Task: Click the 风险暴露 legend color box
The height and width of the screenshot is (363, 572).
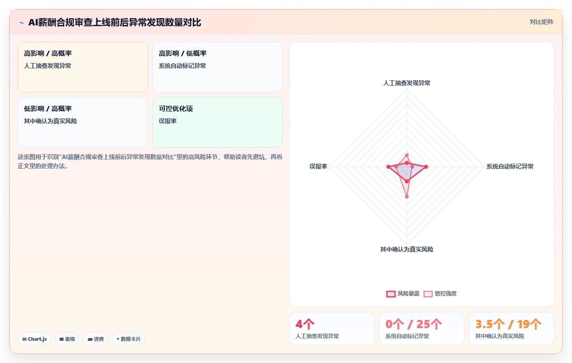Action: pyautogui.click(x=391, y=294)
